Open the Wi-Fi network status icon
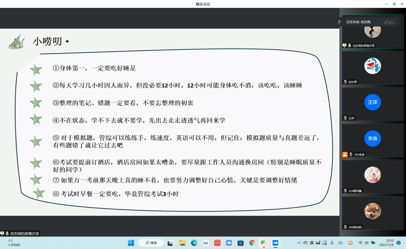Image resolution: width=406 pixels, height=249 pixels. coord(360,243)
